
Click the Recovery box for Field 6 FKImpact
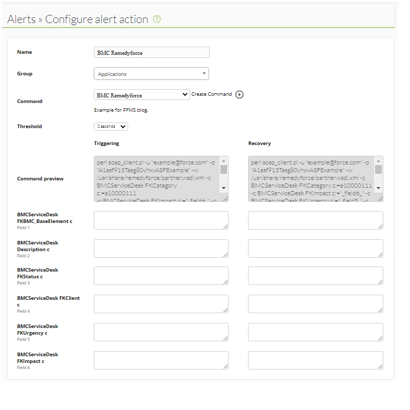pos(316,361)
